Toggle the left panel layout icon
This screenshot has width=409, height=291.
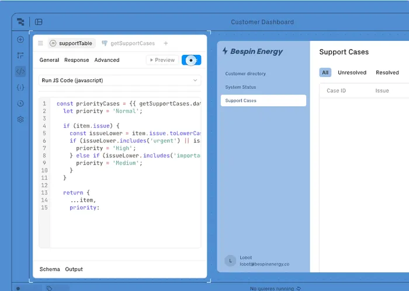point(39,22)
